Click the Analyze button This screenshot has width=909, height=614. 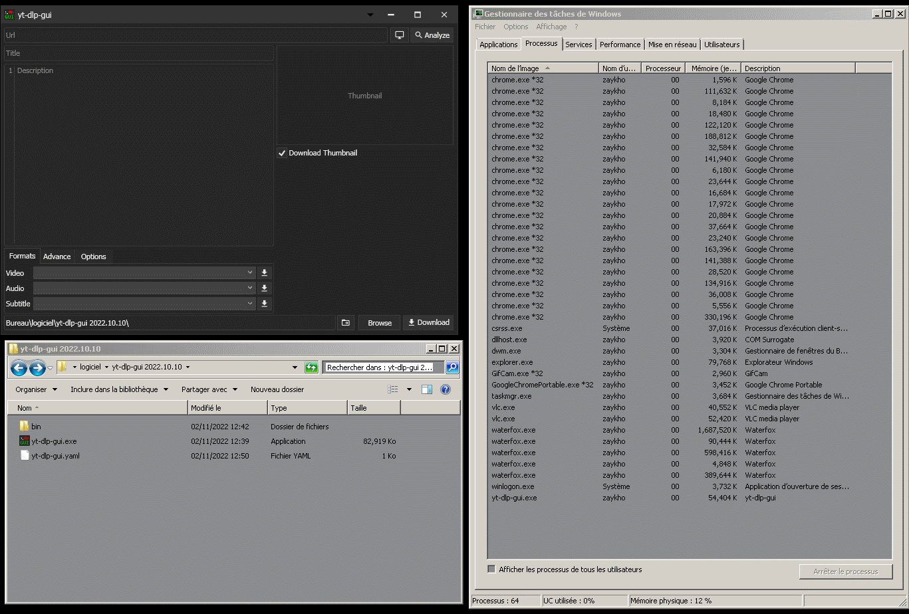click(431, 35)
